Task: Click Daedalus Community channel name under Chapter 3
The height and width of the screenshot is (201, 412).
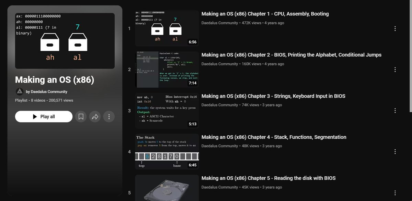Action: (x=220, y=105)
